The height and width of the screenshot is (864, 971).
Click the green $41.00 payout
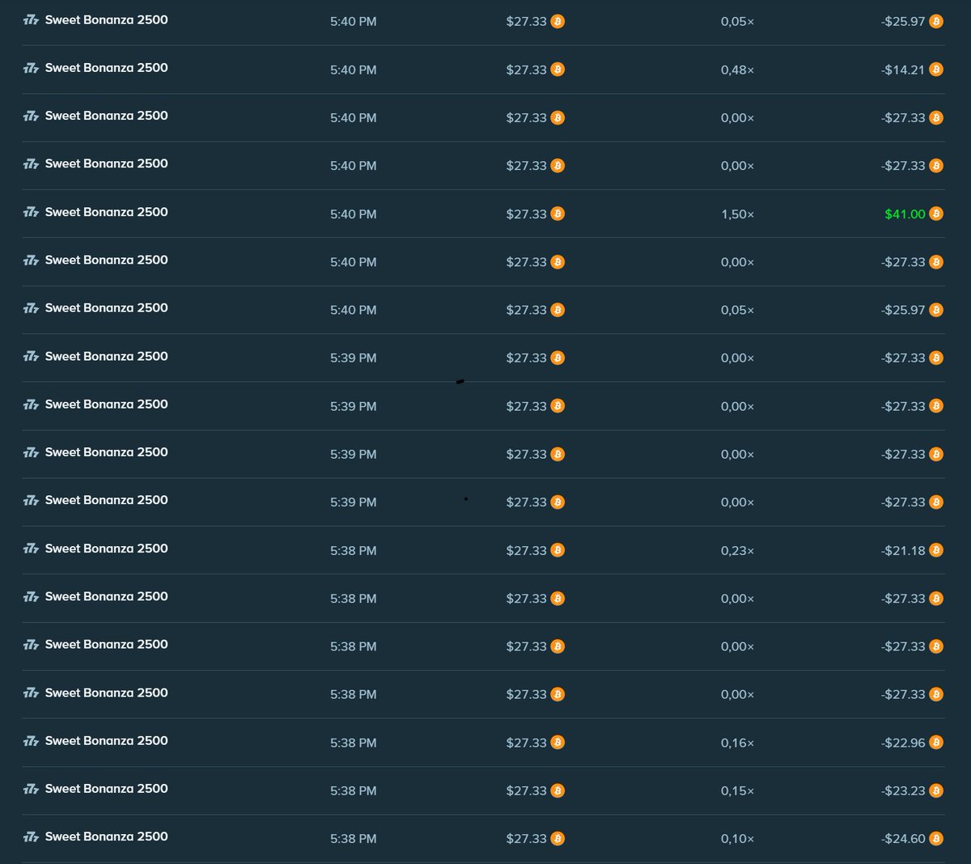click(905, 214)
